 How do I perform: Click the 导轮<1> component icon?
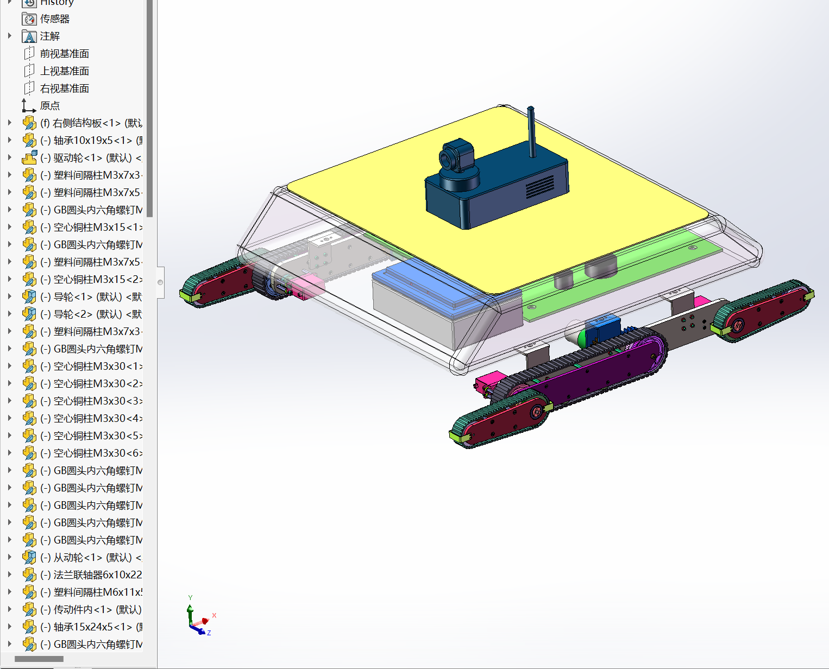(x=29, y=297)
